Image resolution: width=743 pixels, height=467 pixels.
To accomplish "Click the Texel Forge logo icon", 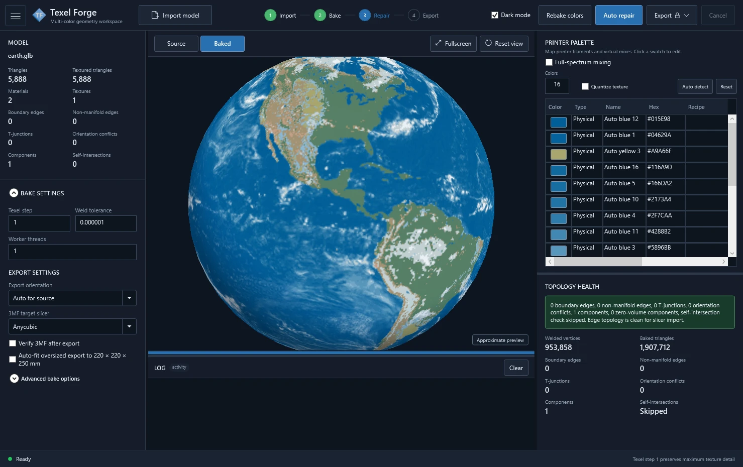I will click(39, 16).
